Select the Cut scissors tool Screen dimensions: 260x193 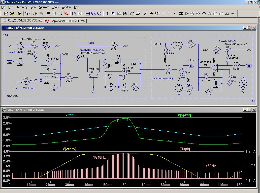click(x=107, y=13)
